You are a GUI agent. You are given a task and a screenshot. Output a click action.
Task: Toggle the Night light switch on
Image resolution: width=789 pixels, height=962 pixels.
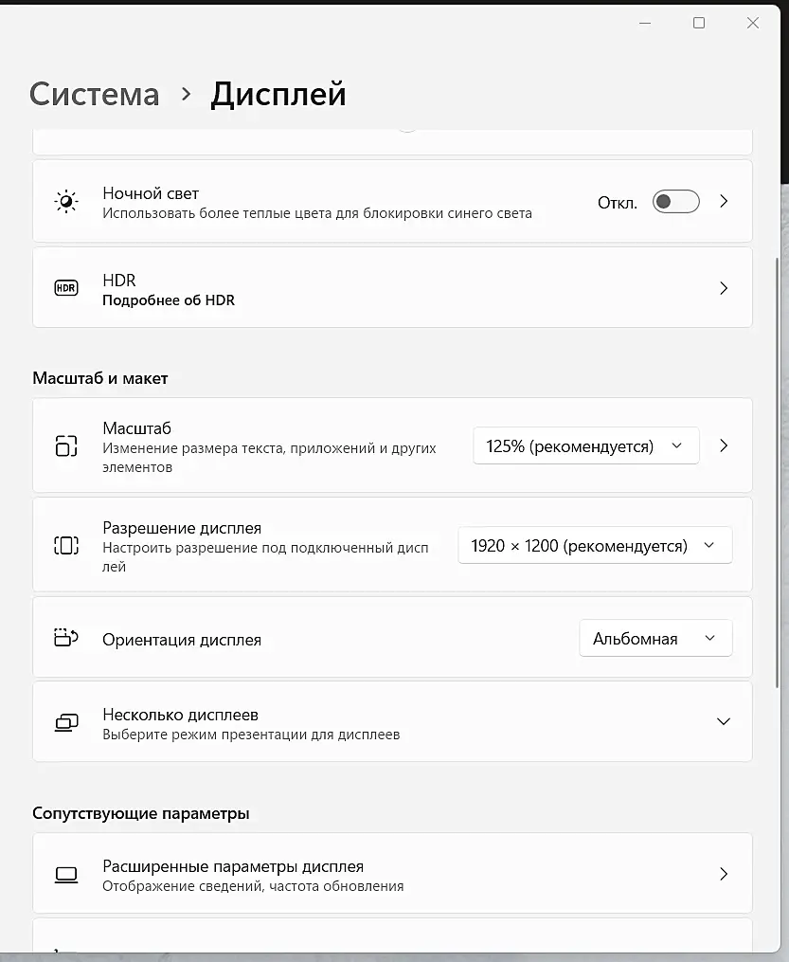tap(675, 202)
